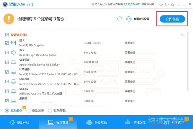Click the Apple Mobile Device USB icon
The image size is (193, 129).
(13, 62)
